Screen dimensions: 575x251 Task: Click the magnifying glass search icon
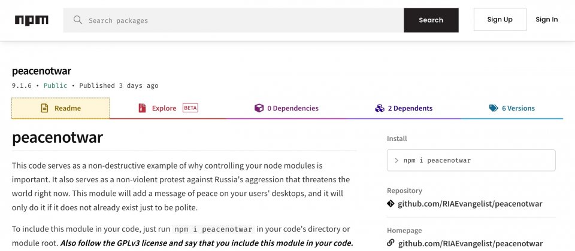(x=77, y=20)
